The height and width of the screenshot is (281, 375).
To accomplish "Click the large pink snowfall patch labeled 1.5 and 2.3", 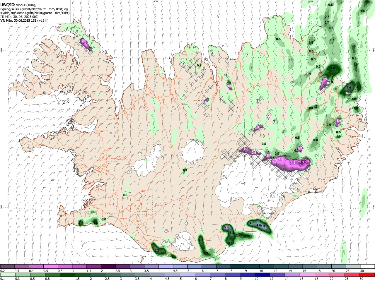I will [290, 163].
